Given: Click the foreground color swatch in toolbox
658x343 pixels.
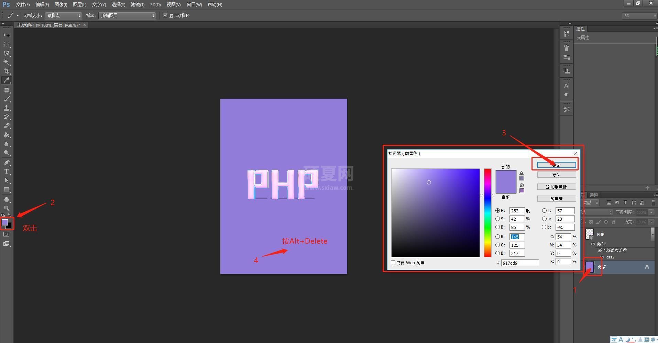Looking at the screenshot, I should coord(5,222).
